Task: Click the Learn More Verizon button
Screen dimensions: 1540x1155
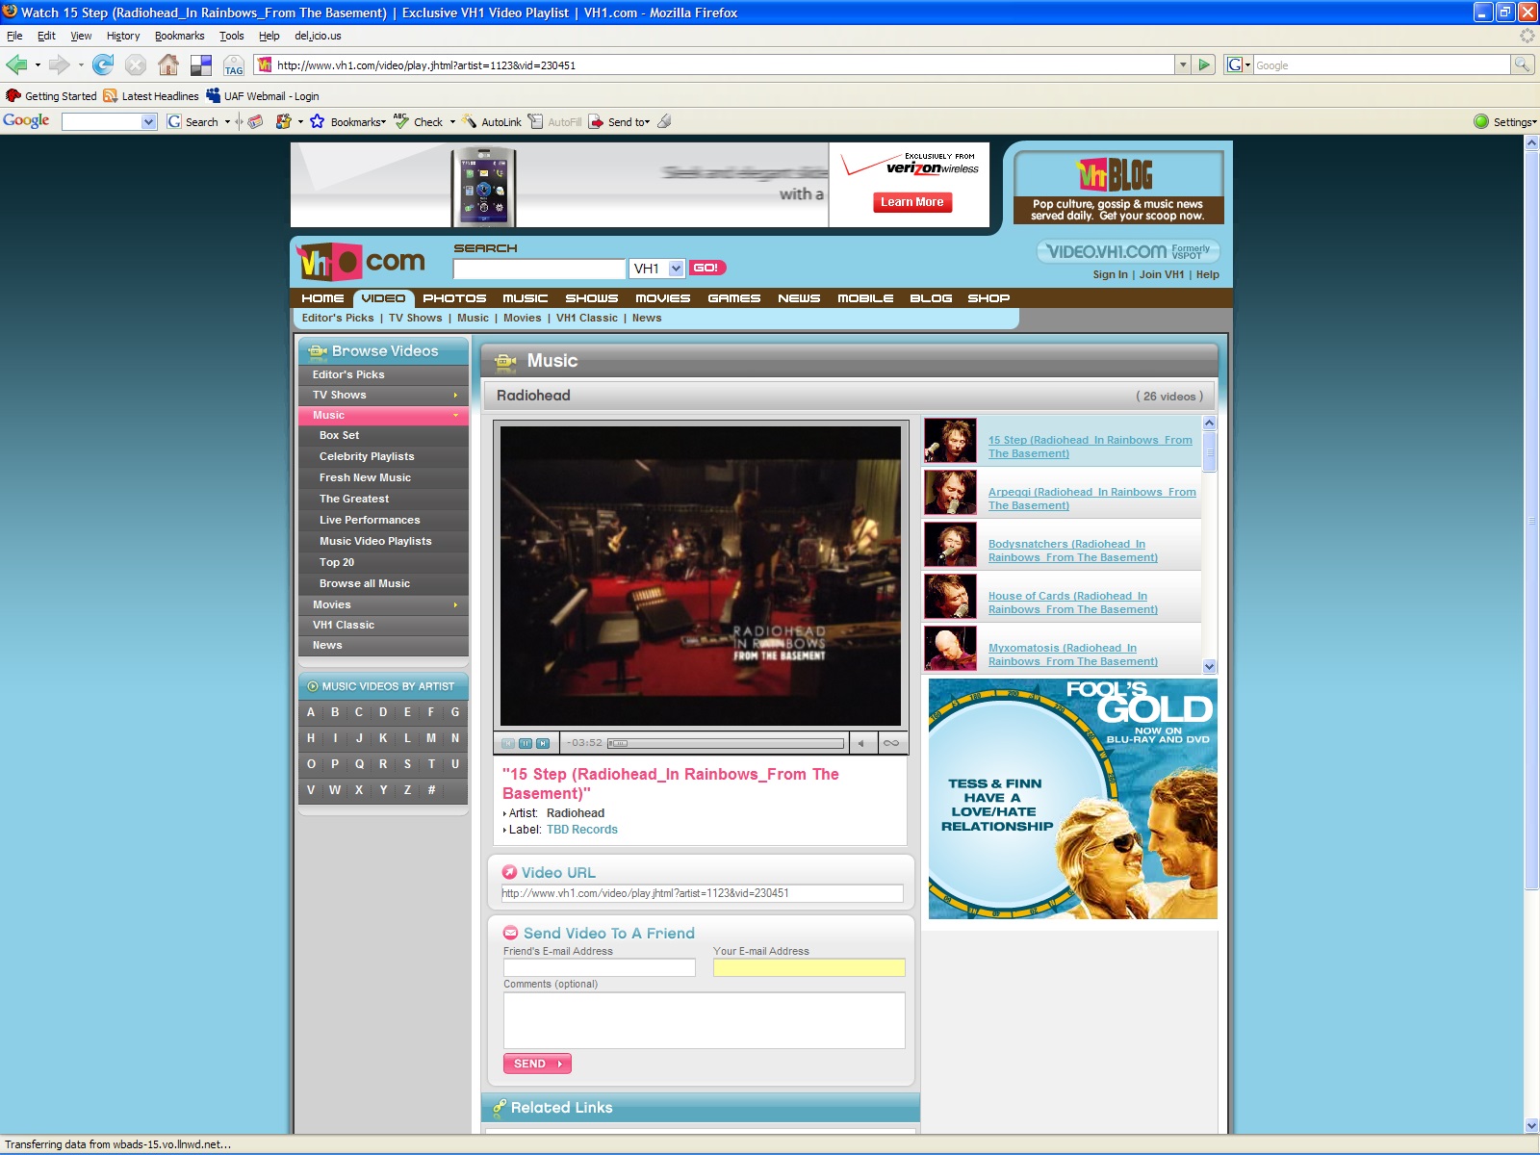Action: pyautogui.click(x=912, y=202)
